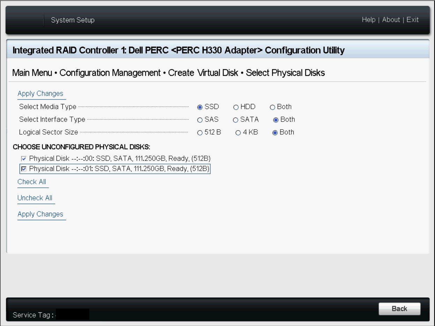
Task: Click the Integrated RAID Controller title
Action: pyautogui.click(x=179, y=51)
